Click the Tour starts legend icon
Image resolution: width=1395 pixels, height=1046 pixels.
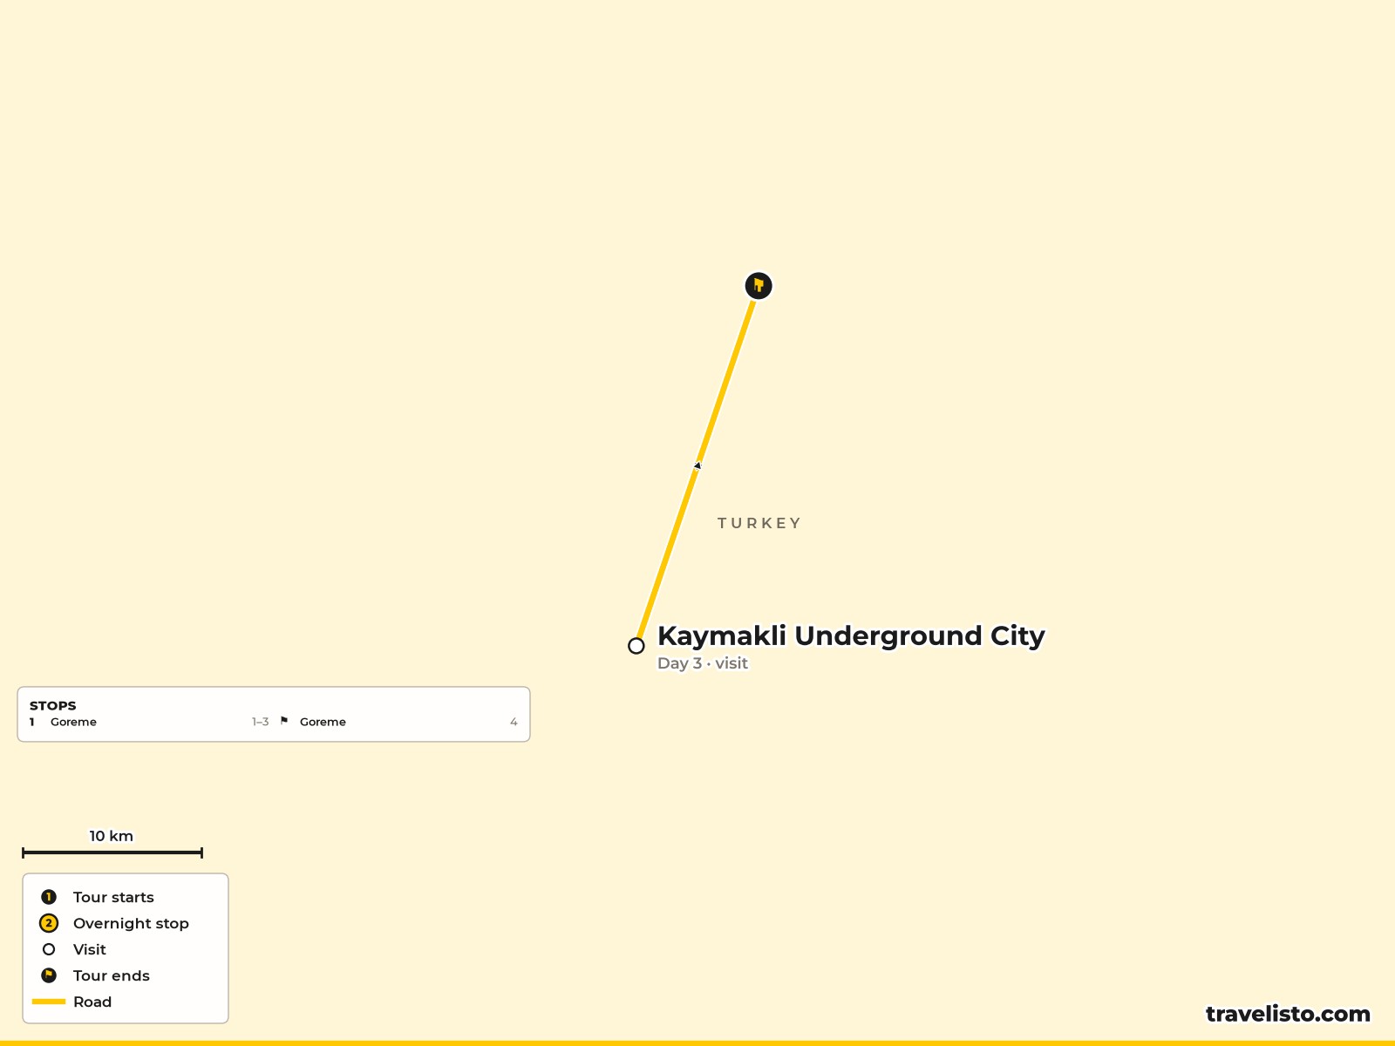coord(49,897)
